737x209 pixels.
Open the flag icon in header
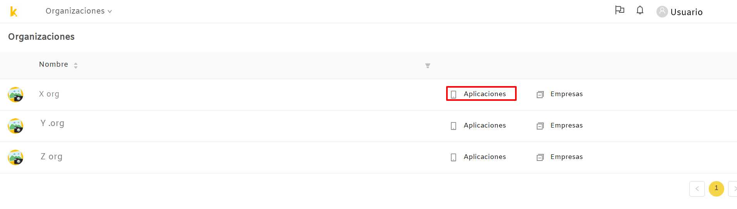[620, 10]
